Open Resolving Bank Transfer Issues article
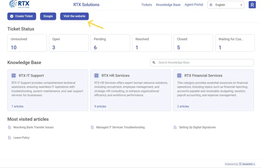The width and height of the screenshot is (261, 168). pyautogui.click(x=33, y=127)
